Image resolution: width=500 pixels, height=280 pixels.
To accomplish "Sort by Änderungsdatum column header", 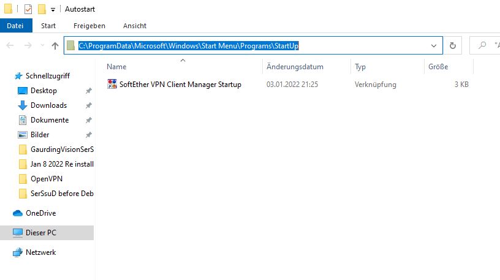I will pos(295,67).
